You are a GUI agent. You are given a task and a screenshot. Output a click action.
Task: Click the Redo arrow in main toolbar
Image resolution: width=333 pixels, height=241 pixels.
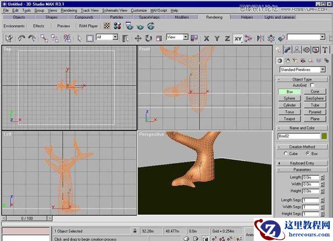click(x=32, y=38)
